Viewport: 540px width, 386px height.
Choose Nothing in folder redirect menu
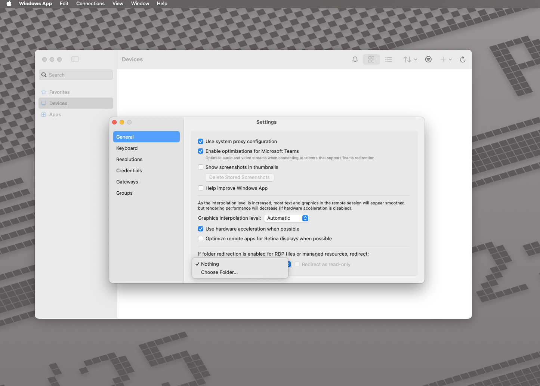240,264
